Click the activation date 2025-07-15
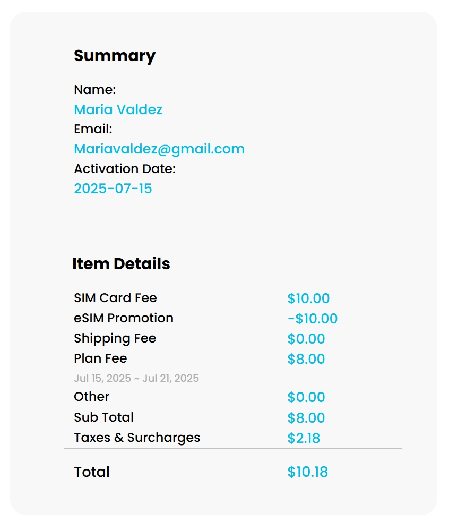The image size is (449, 530). click(x=113, y=189)
